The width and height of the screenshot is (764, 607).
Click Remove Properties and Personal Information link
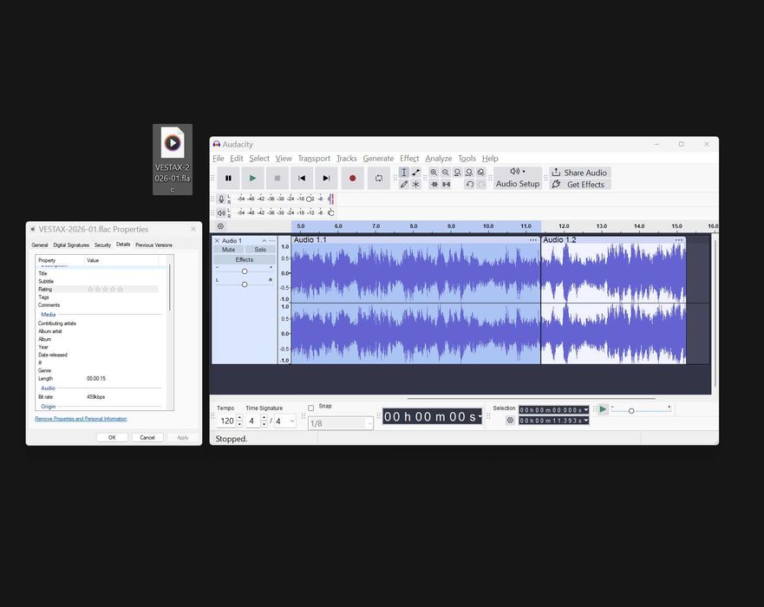click(81, 419)
